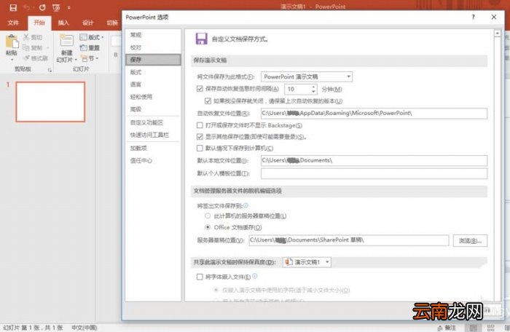Select the 格式刷 (Format Painter) icon
The width and height of the screenshot is (510, 332).
click(x=27, y=58)
